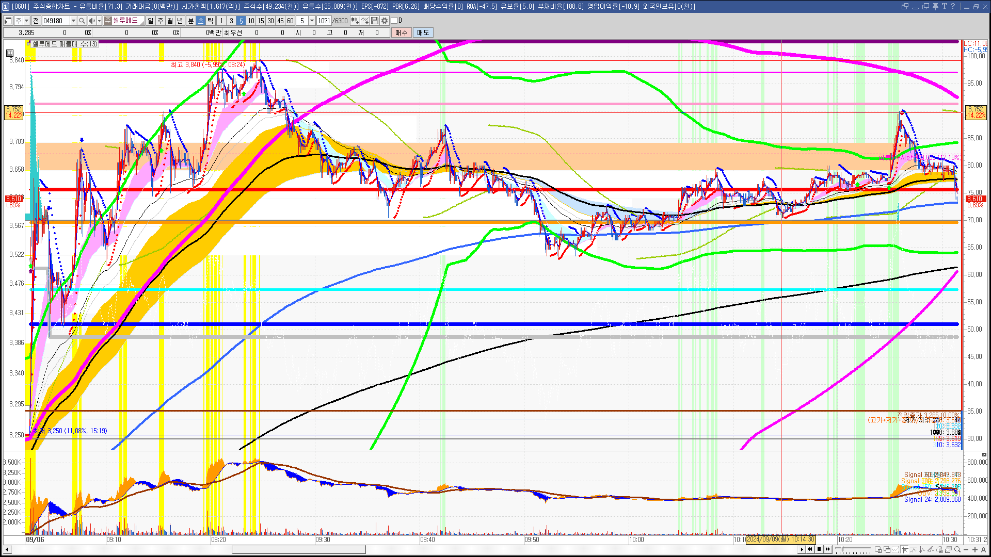Click the fast-forward replay button

[828, 549]
